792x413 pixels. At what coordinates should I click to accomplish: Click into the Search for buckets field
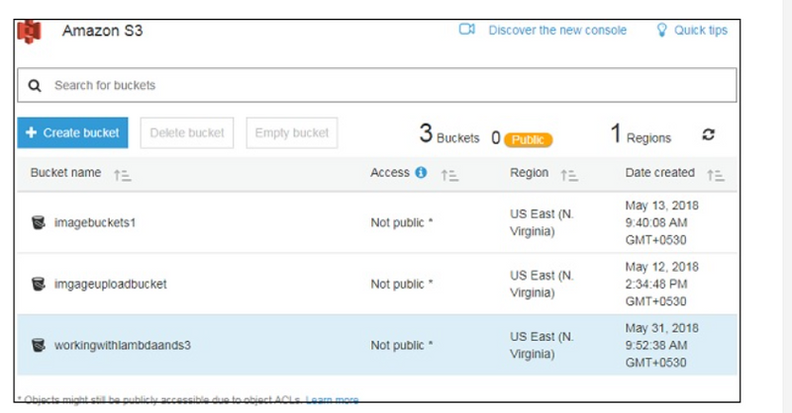click(376, 86)
